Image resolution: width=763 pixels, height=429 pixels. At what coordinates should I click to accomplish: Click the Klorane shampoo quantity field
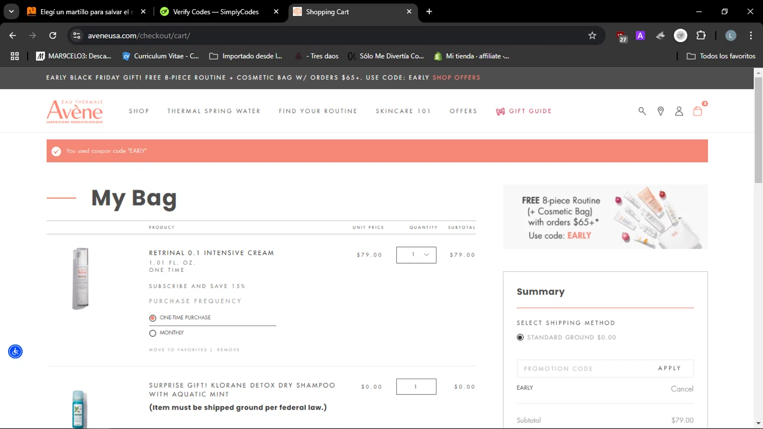tap(416, 387)
